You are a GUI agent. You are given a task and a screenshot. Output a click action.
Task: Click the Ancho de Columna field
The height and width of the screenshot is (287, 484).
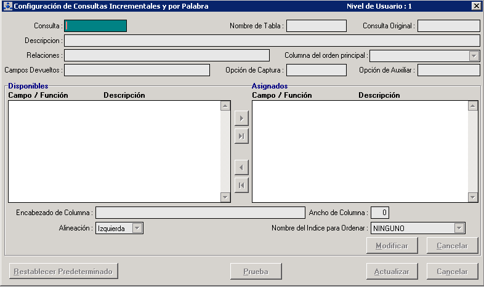tap(380, 213)
